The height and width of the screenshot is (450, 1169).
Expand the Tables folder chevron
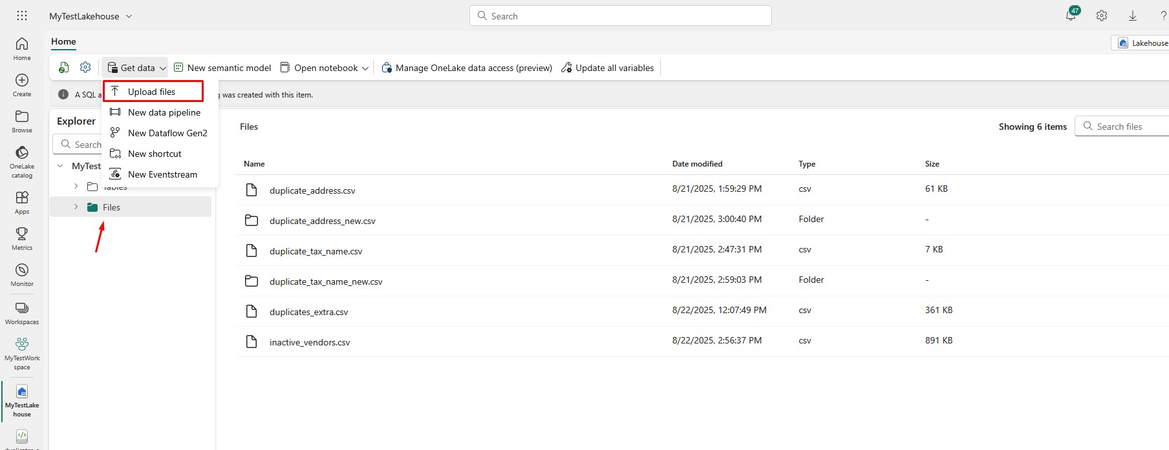76,186
